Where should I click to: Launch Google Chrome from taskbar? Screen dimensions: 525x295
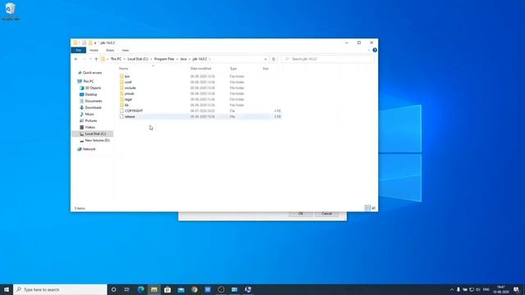click(x=194, y=289)
